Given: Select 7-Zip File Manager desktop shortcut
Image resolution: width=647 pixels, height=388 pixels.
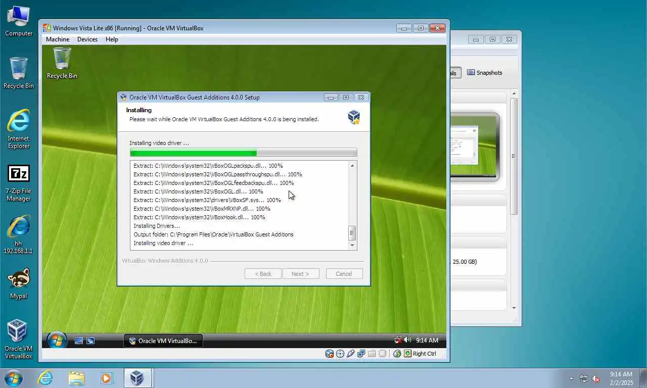Looking at the screenshot, I should coord(19,183).
